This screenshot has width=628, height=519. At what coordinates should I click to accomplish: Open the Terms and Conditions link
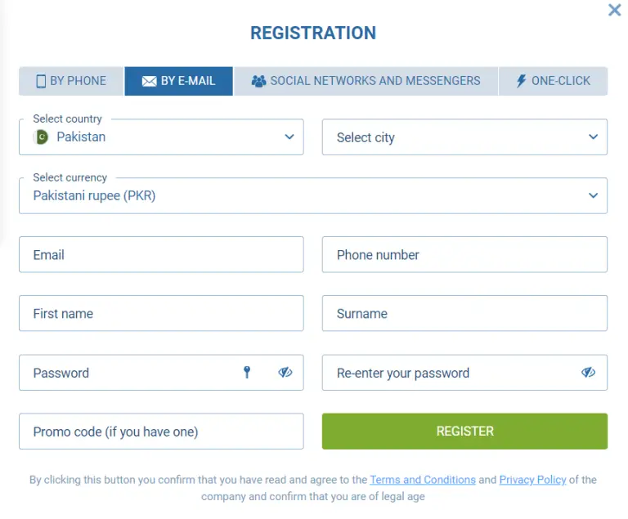coord(423,480)
